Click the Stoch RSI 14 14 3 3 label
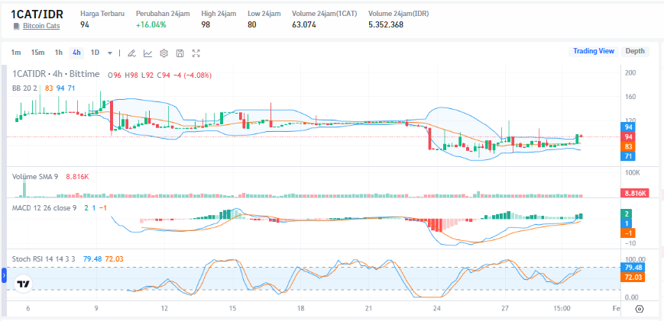664x321 pixels. (x=44, y=259)
